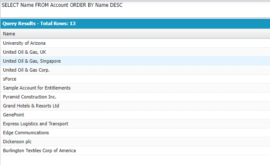Click the empty area below the last result row
The width and height of the screenshot is (270, 165).
135,160
